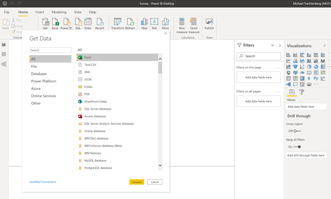The height and width of the screenshot is (199, 331).
Task: Choose Text/CSV connector
Action: click(117, 65)
